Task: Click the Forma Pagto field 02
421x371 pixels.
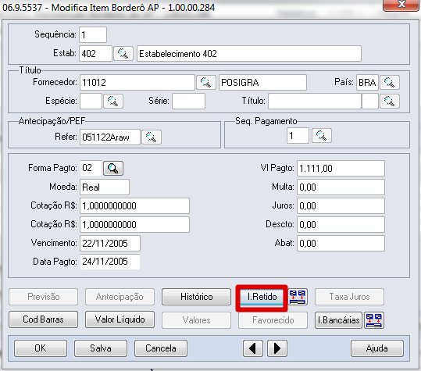Action: [x=91, y=168]
